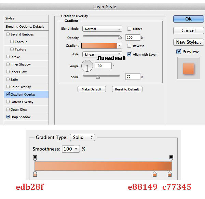The width and height of the screenshot is (205, 199).
Task: Click the Angle dial control
Action: pos(87,66)
